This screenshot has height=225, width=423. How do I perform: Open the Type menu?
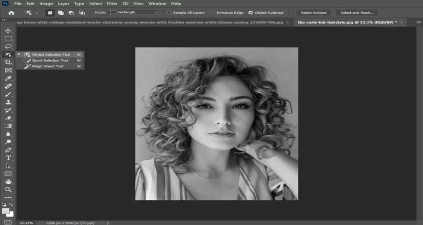79,3
